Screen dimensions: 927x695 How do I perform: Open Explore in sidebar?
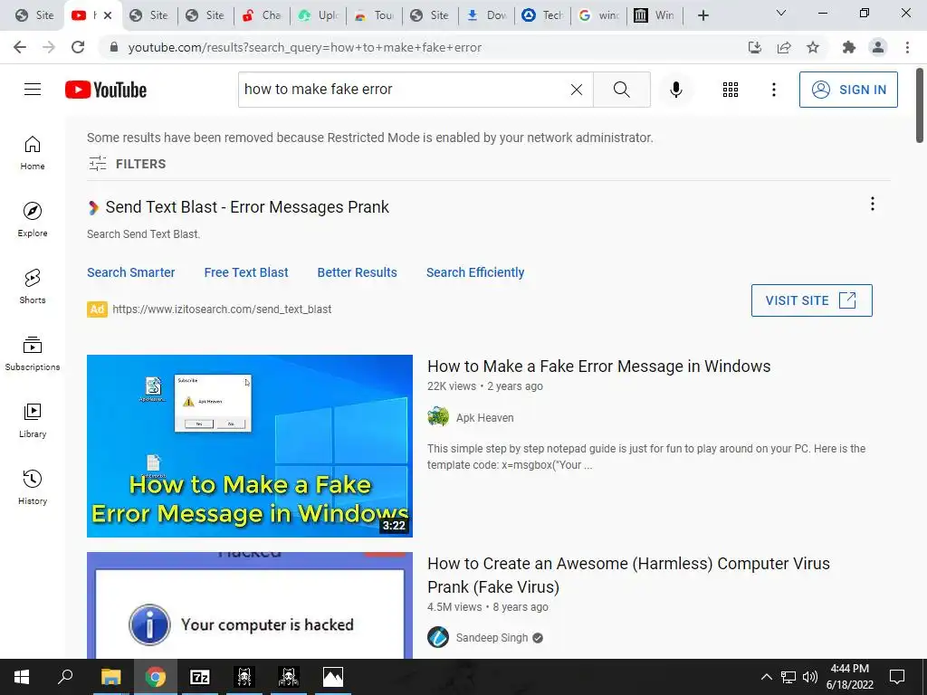pos(33,220)
